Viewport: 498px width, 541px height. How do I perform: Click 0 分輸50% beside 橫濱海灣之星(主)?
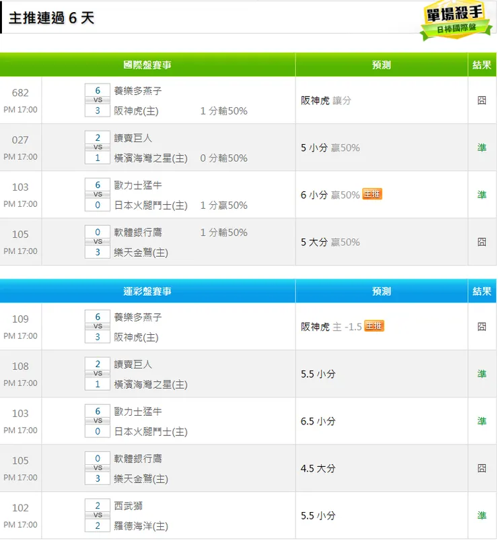click(223, 158)
